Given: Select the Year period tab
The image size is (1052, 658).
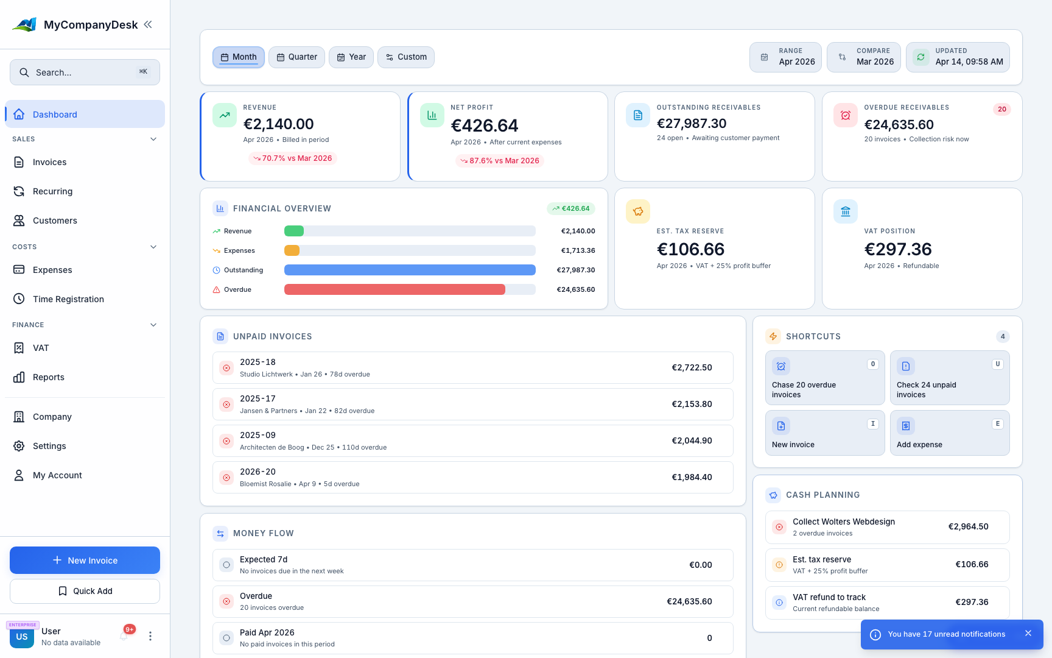Looking at the screenshot, I should [351, 57].
